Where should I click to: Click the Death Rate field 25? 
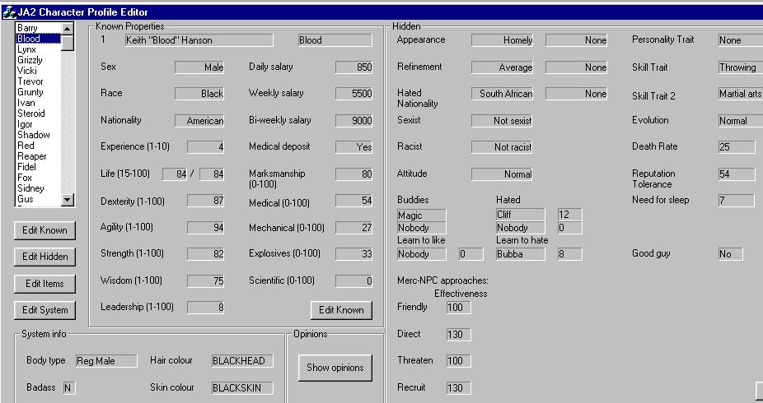(x=737, y=146)
